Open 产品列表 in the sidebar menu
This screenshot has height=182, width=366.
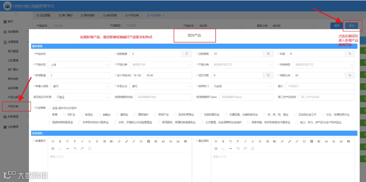[13, 106]
